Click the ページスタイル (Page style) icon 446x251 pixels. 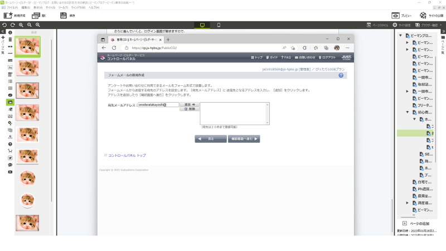pyautogui.click(x=369, y=25)
